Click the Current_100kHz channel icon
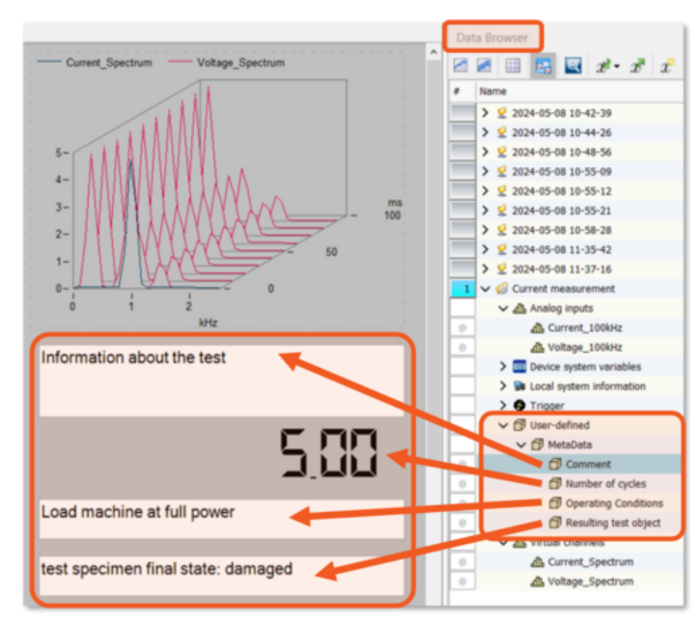This screenshot has height=629, width=700. pyautogui.click(x=537, y=328)
